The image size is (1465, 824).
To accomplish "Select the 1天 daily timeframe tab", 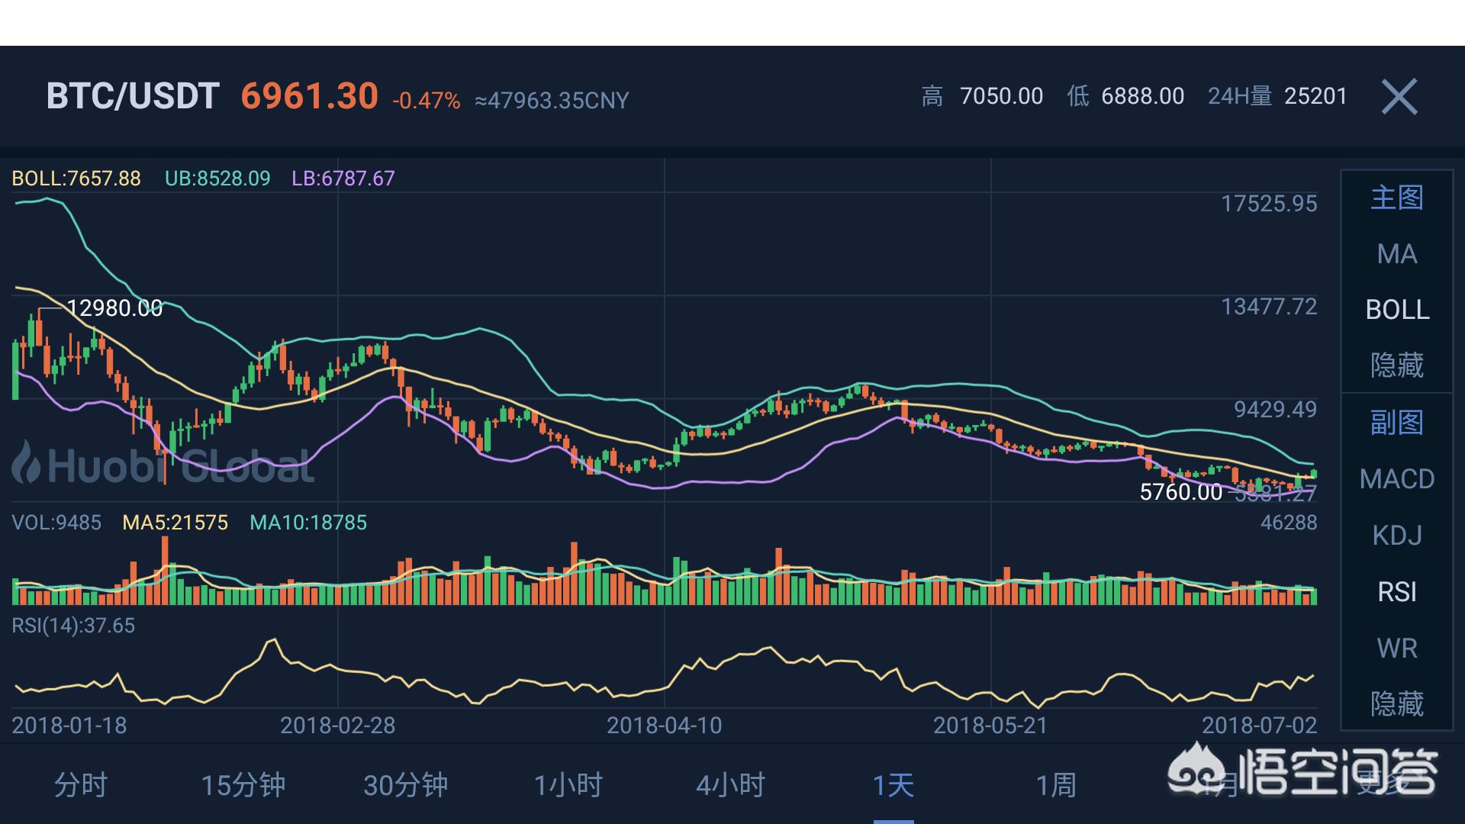I will (x=893, y=785).
